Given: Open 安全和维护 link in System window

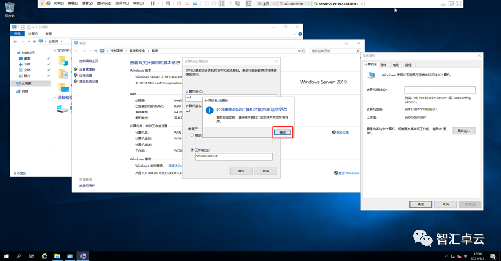Looking at the screenshot, I should (x=87, y=185).
